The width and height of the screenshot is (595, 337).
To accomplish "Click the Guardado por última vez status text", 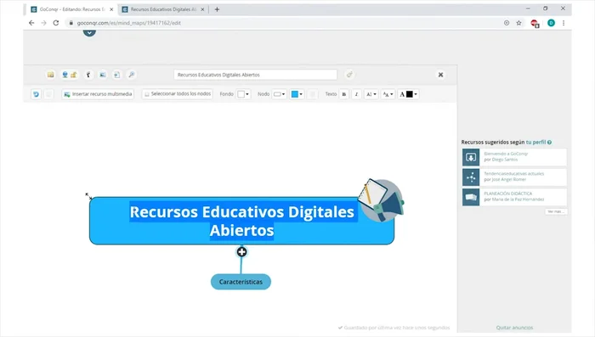I will tap(394, 328).
